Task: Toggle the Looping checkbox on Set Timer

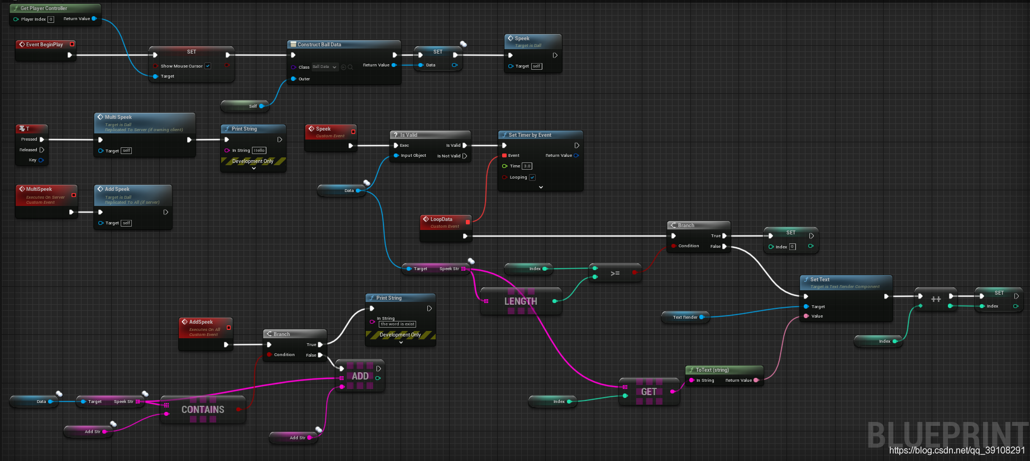Action: (x=532, y=177)
